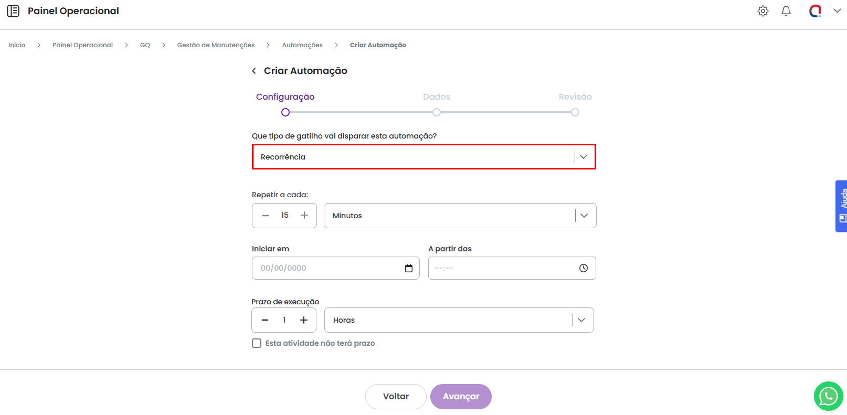Image resolution: width=847 pixels, height=415 pixels.
Task: Open clock picker in A partir das
Action: pyautogui.click(x=584, y=268)
